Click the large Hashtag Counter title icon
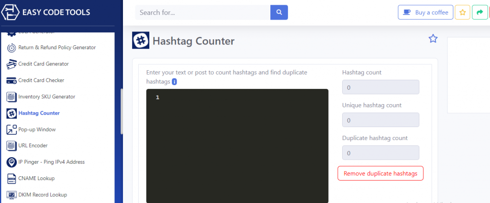This screenshot has width=490, height=203. (x=141, y=41)
